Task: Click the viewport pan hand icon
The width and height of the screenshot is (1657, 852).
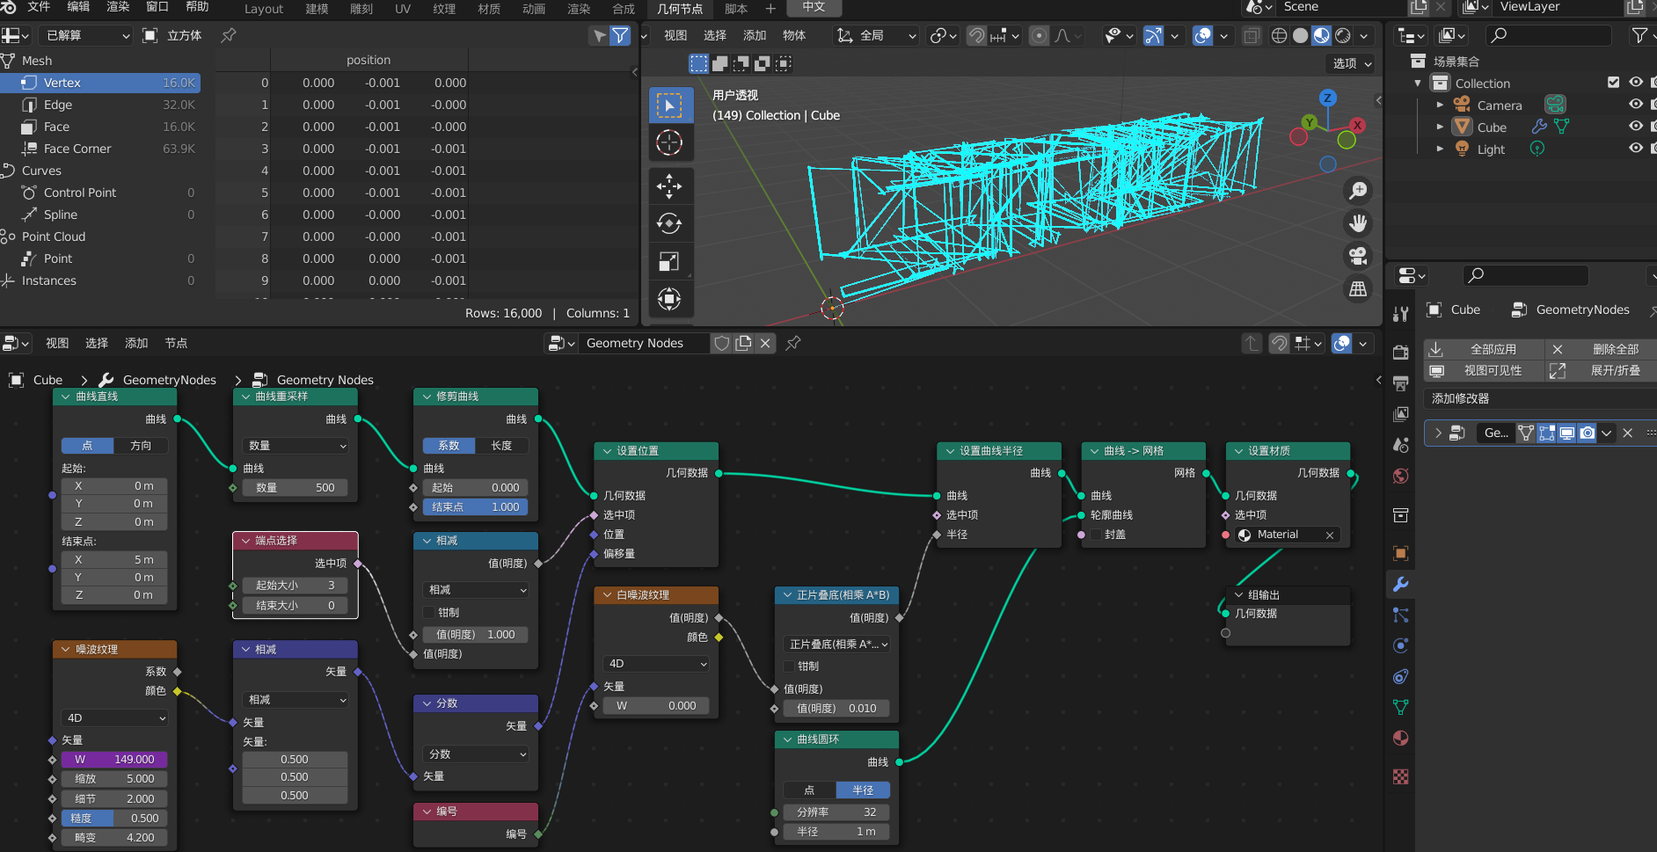Action: click(1358, 223)
